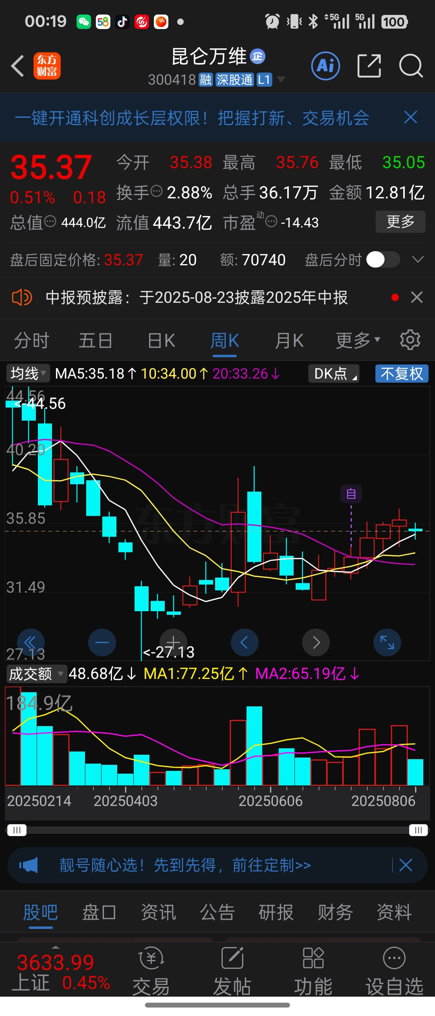
Task: Open the 成交额 sub-indicator dropdown
Action: [x=36, y=674]
